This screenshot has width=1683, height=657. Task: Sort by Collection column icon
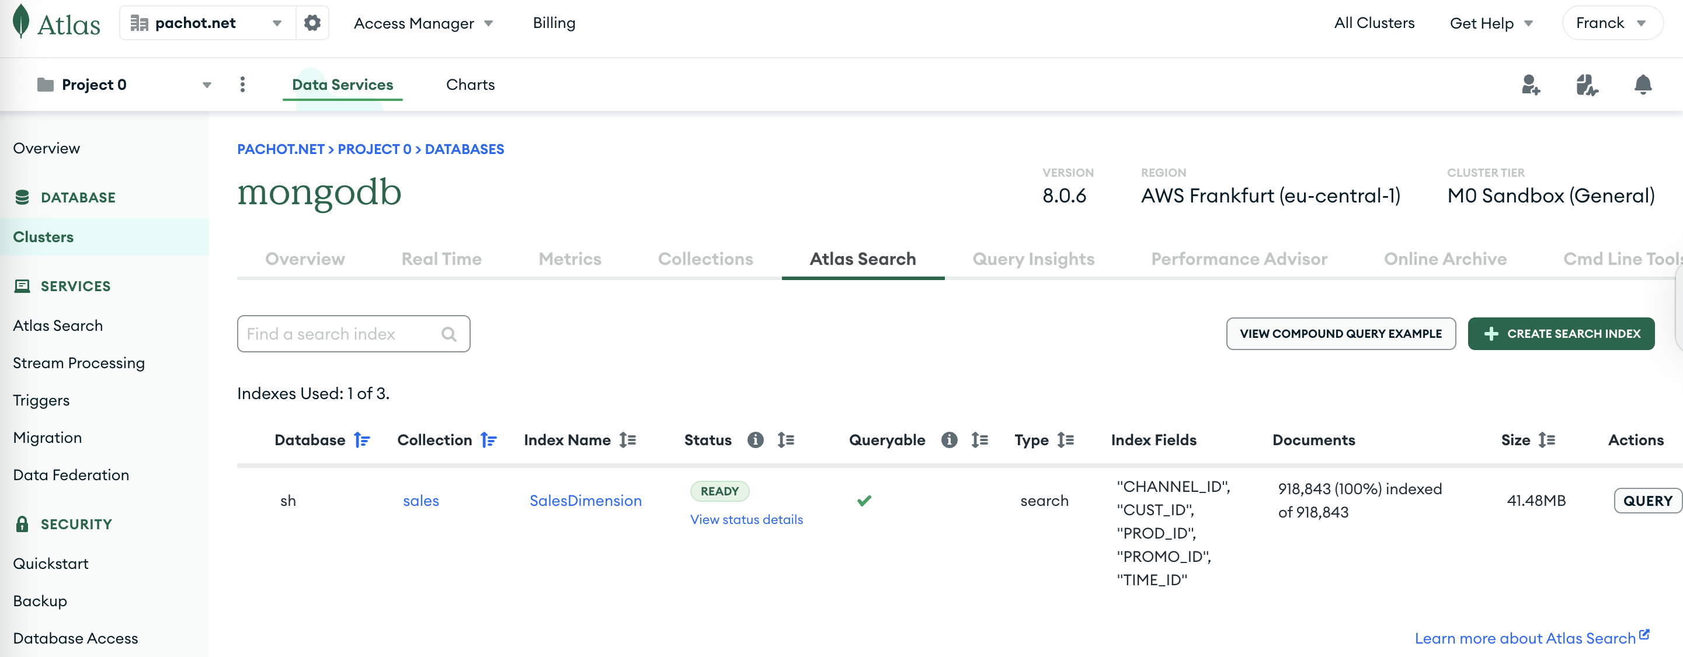click(488, 440)
